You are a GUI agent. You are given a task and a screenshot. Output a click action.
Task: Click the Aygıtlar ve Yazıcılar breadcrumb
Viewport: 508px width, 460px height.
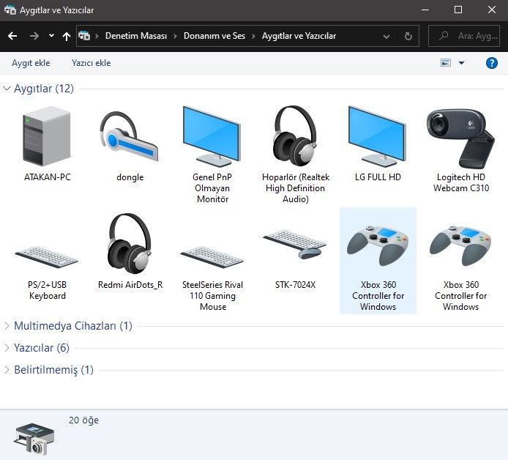click(299, 36)
